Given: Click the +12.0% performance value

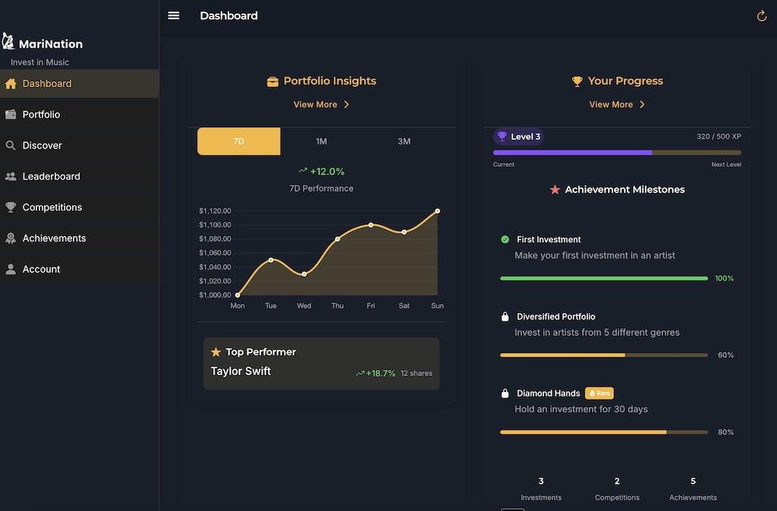Looking at the screenshot, I should (327, 171).
